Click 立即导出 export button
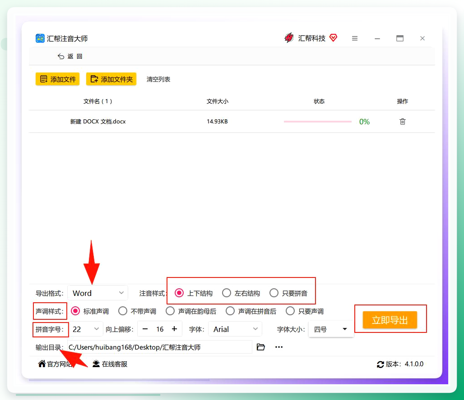 click(390, 320)
